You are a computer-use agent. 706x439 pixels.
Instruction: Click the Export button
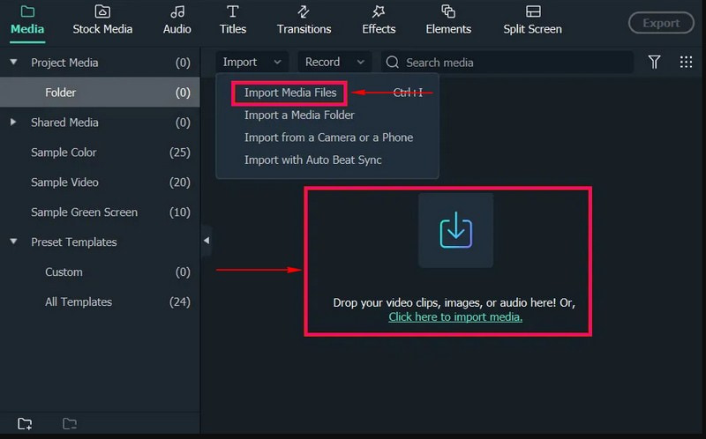(x=660, y=23)
